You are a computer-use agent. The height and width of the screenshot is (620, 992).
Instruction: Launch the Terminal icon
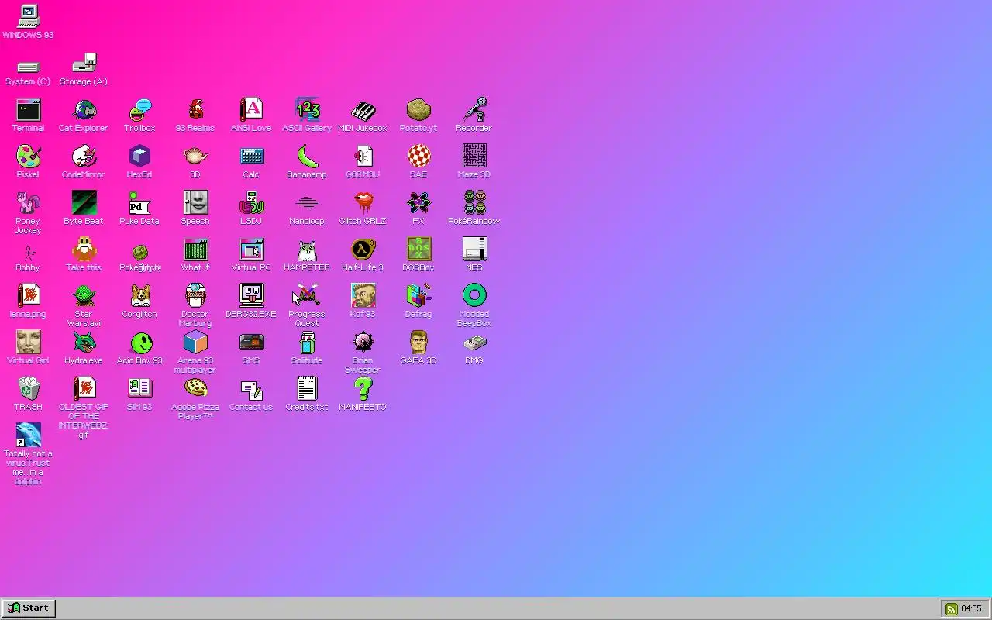coord(28,110)
